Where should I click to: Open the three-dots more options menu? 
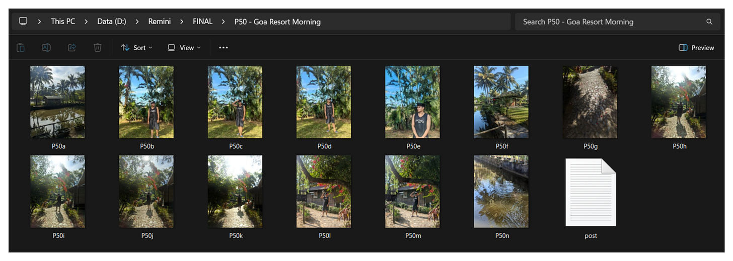tap(224, 48)
